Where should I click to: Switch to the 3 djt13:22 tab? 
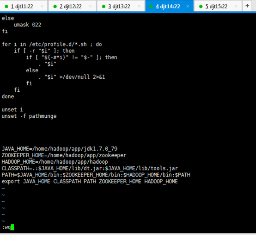[x=121, y=6]
